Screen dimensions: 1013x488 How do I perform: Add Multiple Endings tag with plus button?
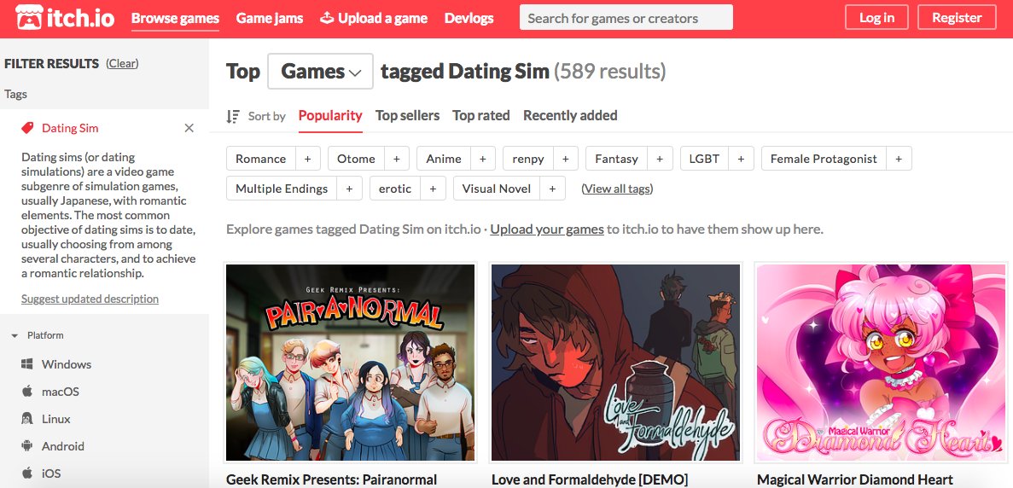pyautogui.click(x=350, y=189)
